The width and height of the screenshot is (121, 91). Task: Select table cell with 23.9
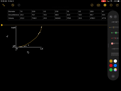pos(37,11)
